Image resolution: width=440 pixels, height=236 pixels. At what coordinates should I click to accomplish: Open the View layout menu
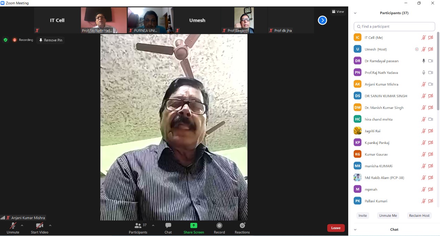(x=338, y=12)
